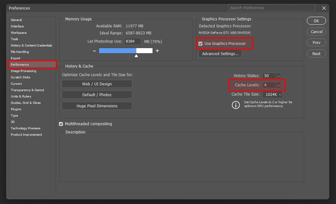Click the memory usage slider thumb
Image resolution: width=336 pixels, height=204 pixels.
(136, 56)
